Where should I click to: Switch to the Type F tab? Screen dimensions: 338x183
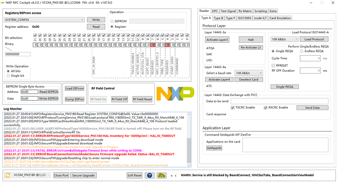pos(230,18)
